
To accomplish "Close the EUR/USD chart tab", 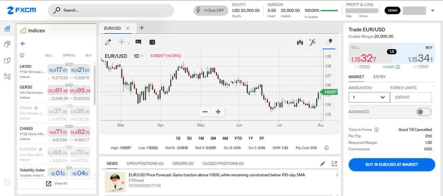I will coord(128,28).
